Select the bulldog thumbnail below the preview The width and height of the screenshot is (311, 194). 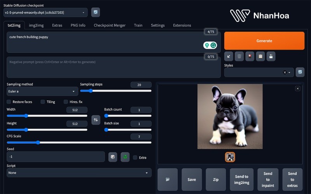coord(230,157)
